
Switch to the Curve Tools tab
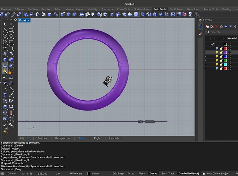[123, 9]
